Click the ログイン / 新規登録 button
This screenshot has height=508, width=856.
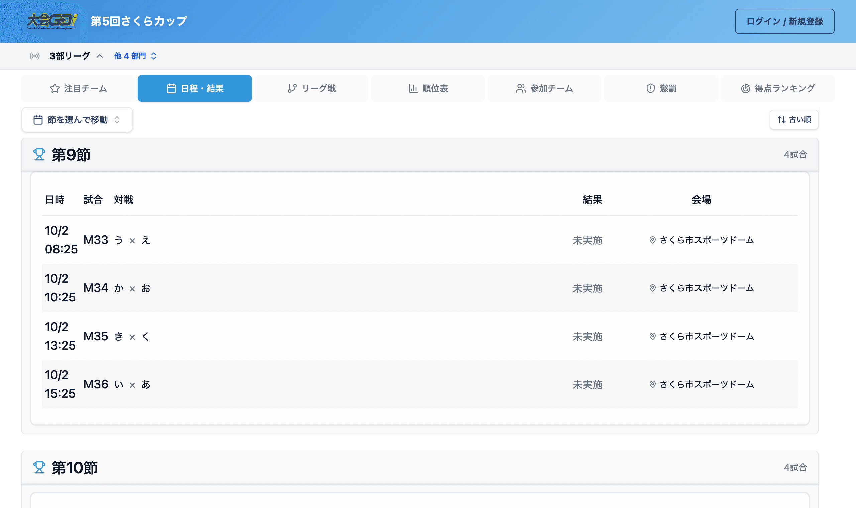point(784,21)
